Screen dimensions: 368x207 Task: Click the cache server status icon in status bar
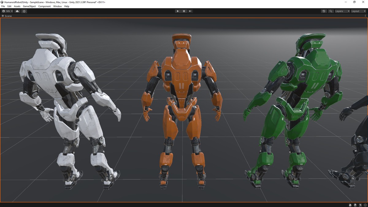[355, 205]
